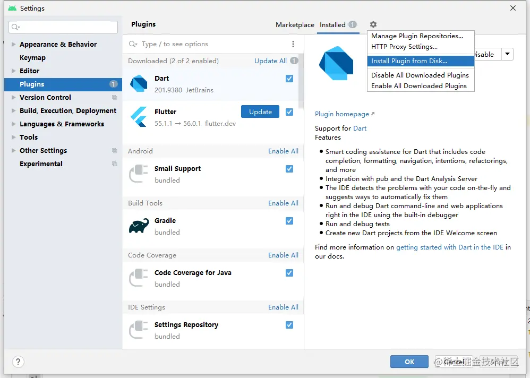
Task: Click the Code Coverage for Java plug icon
Action: [x=139, y=278]
